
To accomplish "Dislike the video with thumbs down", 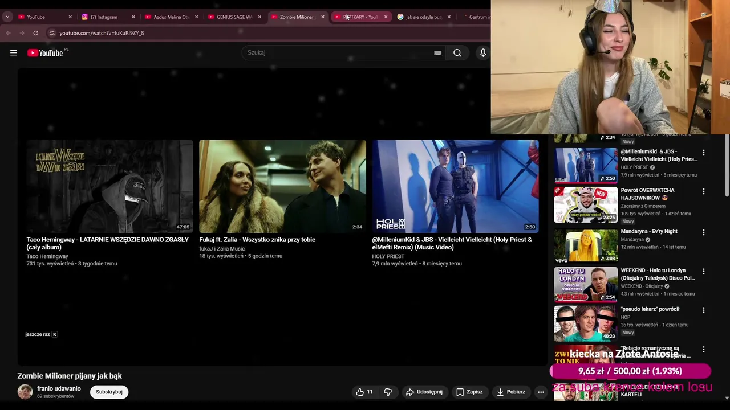I will pyautogui.click(x=388, y=392).
